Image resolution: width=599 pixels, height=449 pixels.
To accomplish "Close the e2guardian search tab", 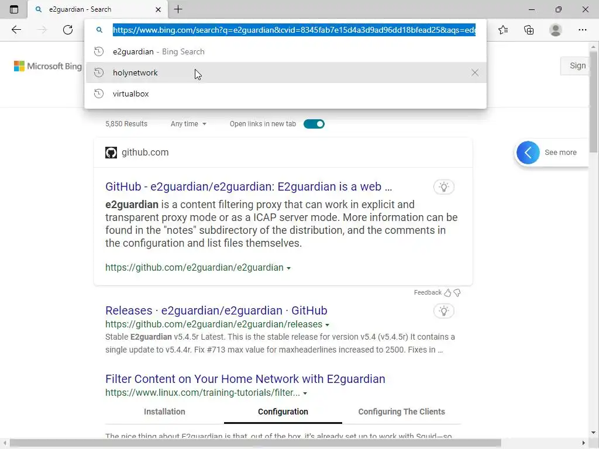I will click(158, 9).
